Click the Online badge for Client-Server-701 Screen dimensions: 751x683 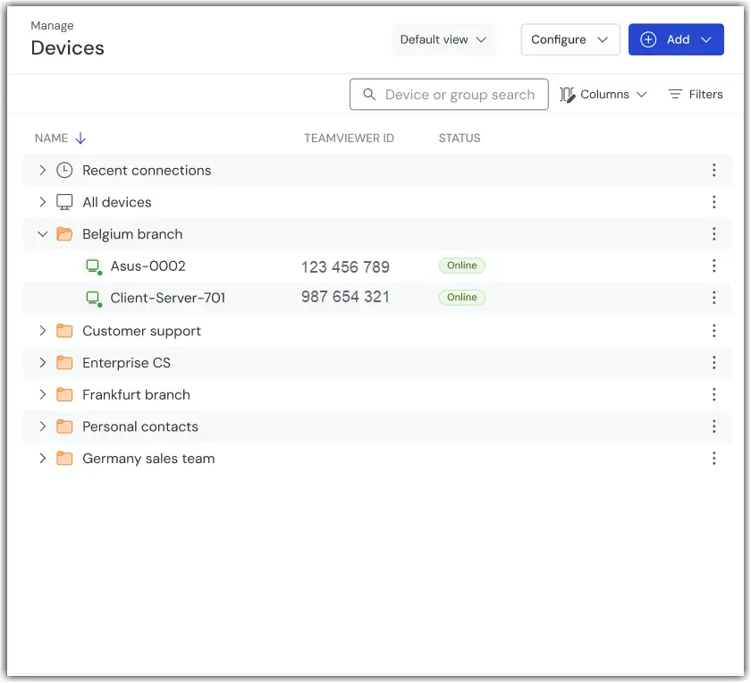click(x=461, y=298)
